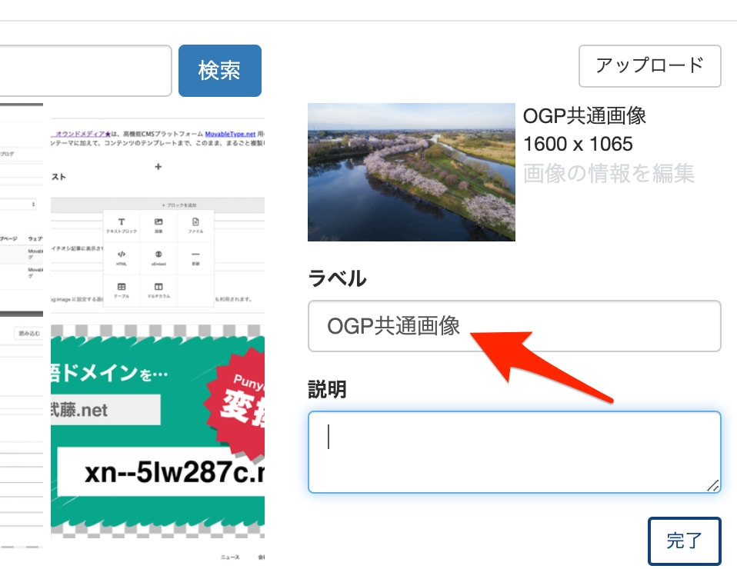
Task: Click the 完了 done button
Action: pos(685,541)
